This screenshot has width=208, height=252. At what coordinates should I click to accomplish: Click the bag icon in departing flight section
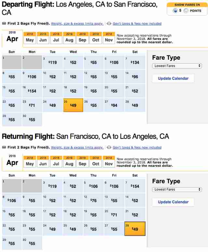[4, 23]
